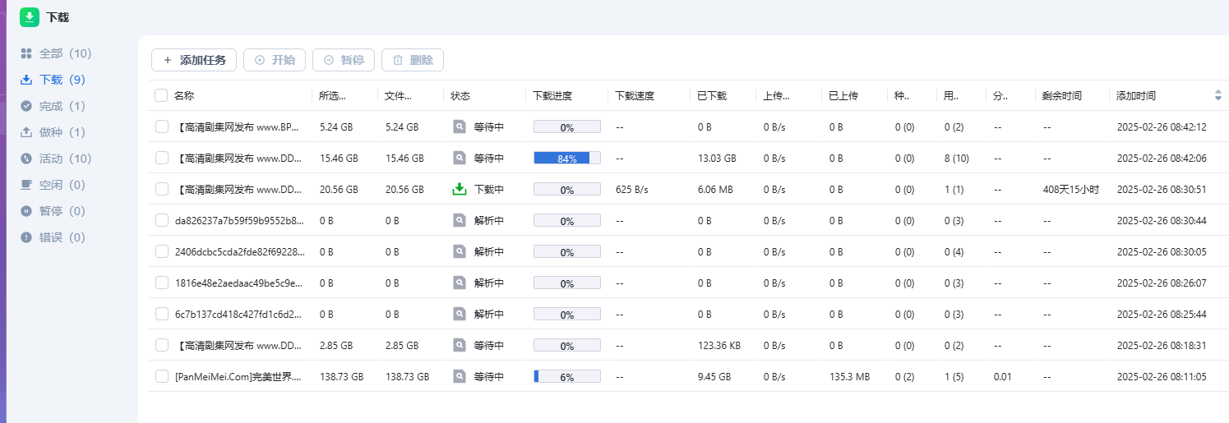Click the 84% progress bar
The image size is (1229, 423).
tap(567, 158)
